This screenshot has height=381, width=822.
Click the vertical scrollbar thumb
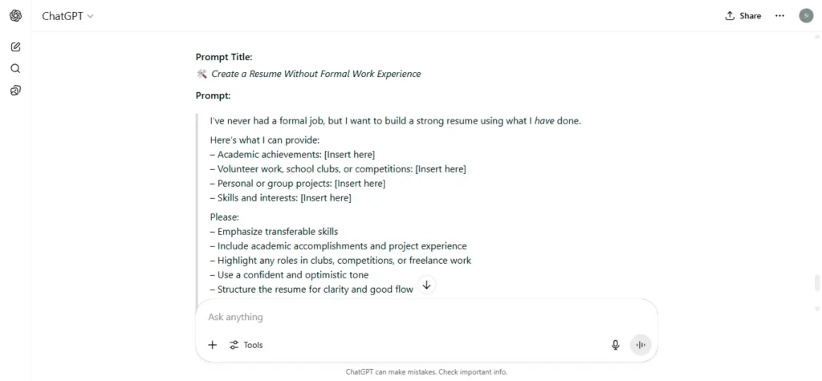(816, 282)
